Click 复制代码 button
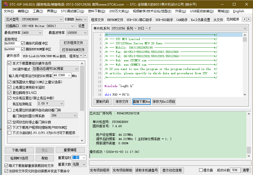The image size is (253, 175). pos(102,102)
